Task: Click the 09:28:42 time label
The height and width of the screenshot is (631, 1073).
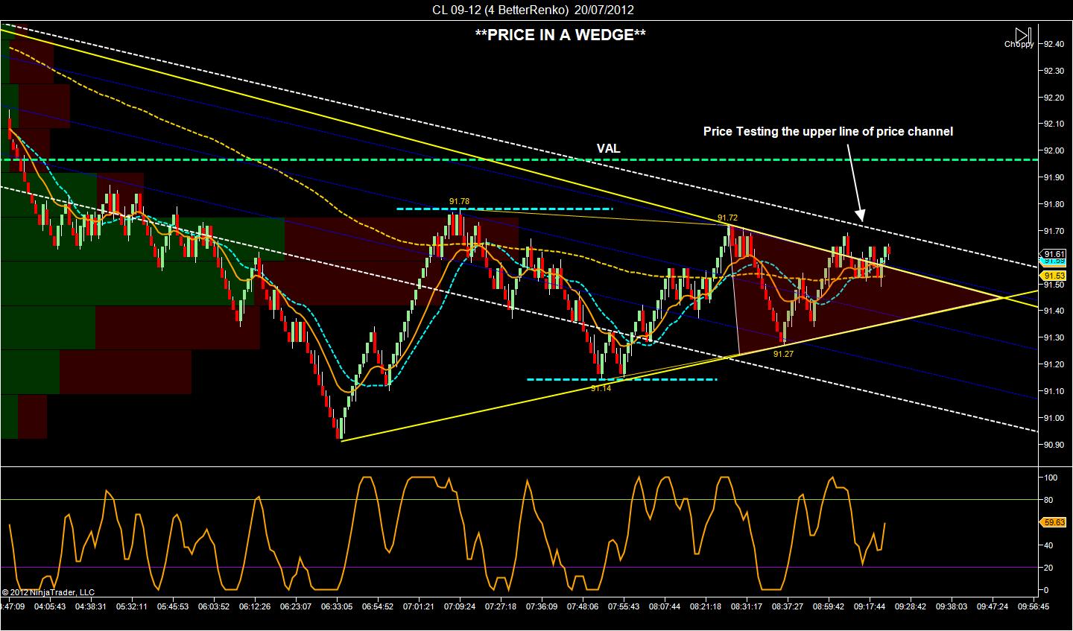Action: click(911, 606)
